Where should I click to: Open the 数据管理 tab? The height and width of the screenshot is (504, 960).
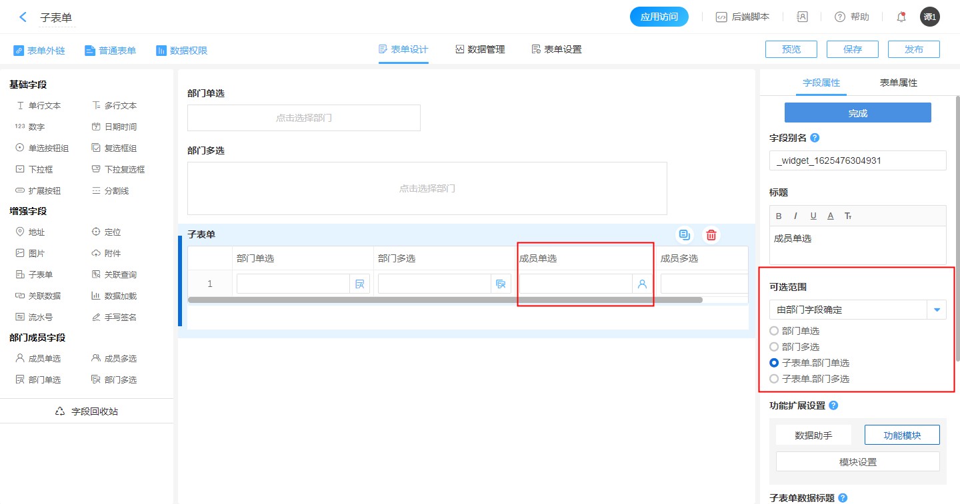click(x=480, y=49)
